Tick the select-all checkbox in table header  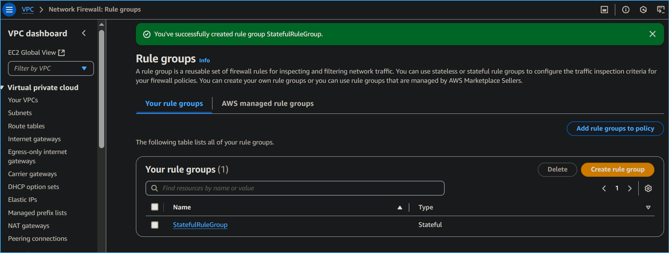pos(155,207)
